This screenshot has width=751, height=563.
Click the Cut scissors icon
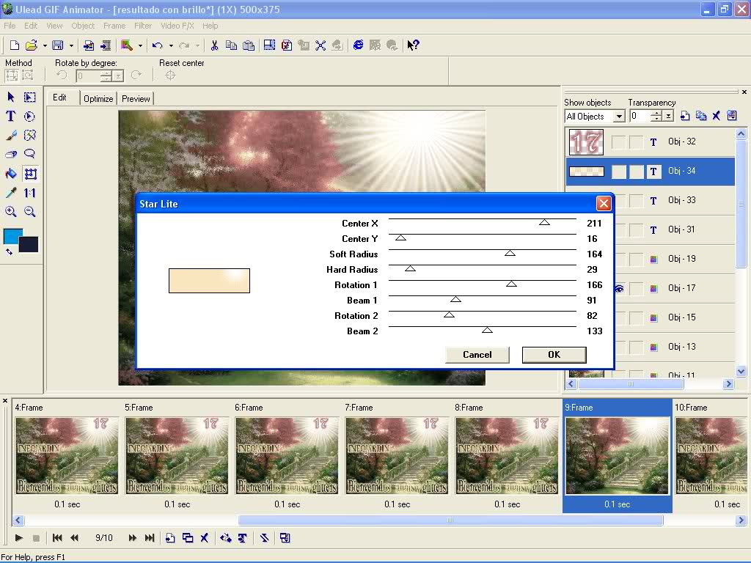coord(214,45)
